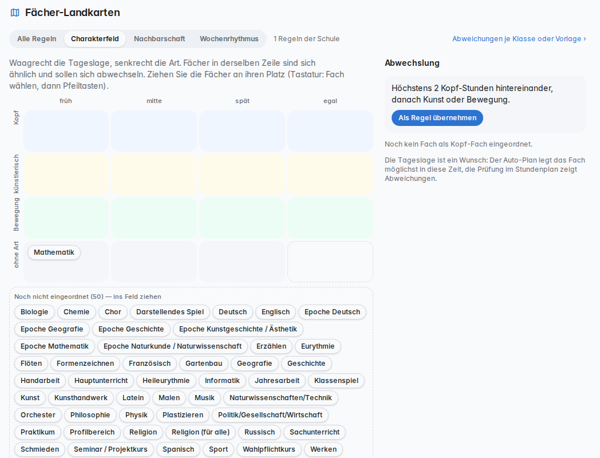Viewport: 600px width, 458px height.
Task: Select the Englisch subject chip
Action: point(275,312)
